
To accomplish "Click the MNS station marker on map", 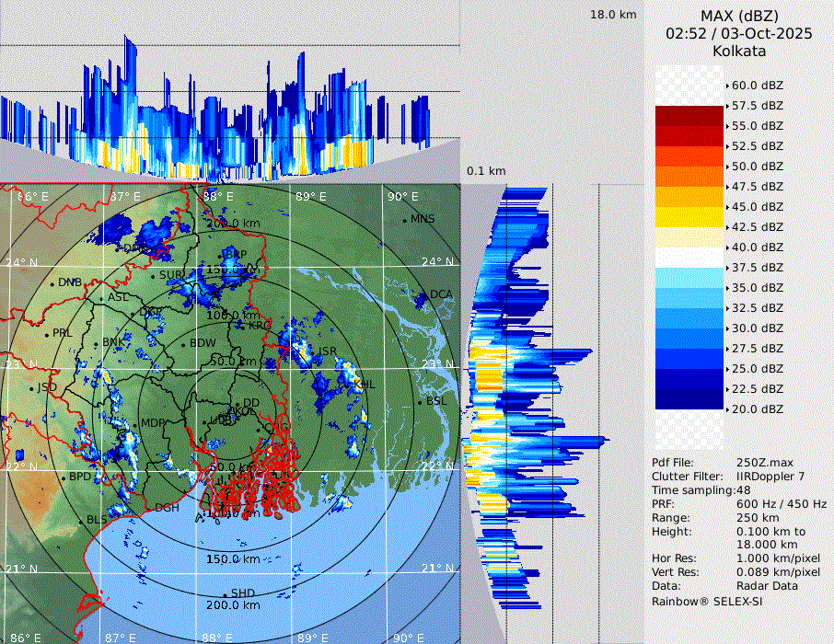I will (404, 220).
